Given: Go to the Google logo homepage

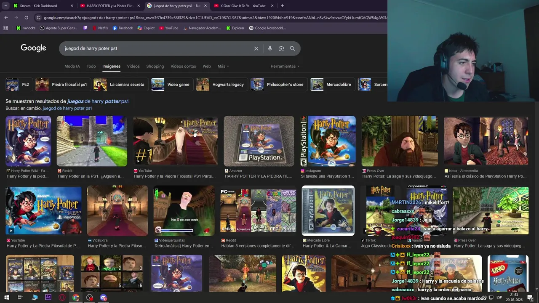Looking at the screenshot, I should (x=33, y=48).
